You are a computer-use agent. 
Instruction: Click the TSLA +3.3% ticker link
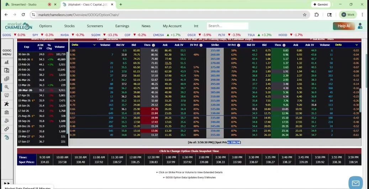pyautogui.click(x=259, y=35)
